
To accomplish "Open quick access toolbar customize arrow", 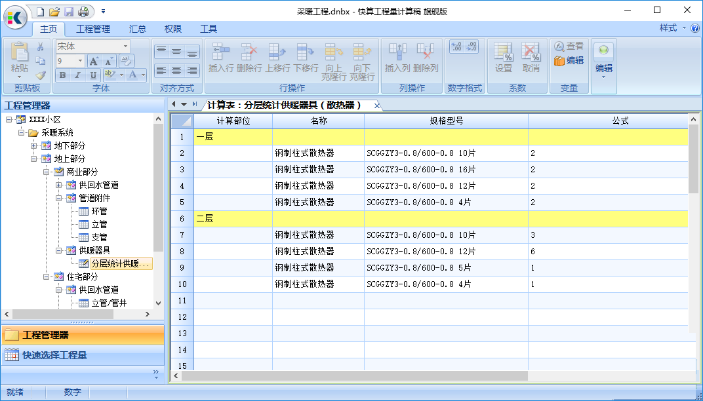I will 103,11.
